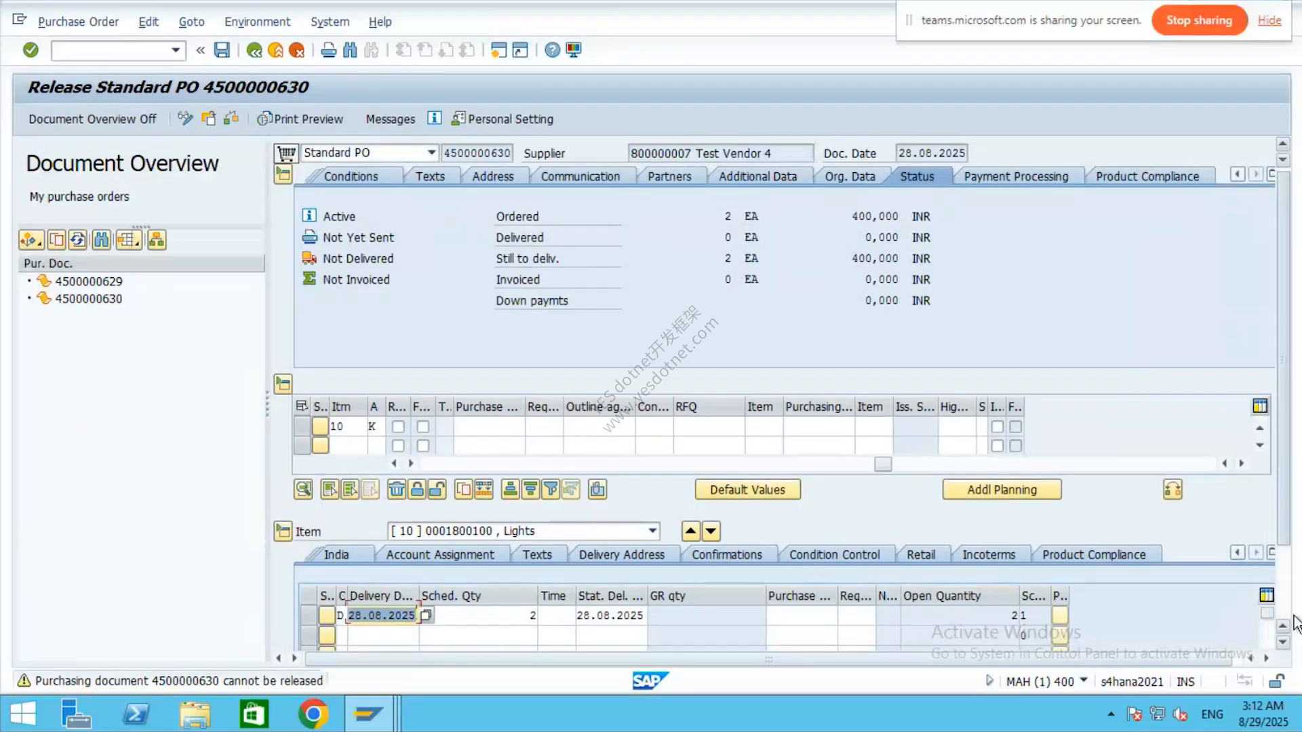Click the Find binoculars icon in the top toolbar

pyautogui.click(x=350, y=49)
